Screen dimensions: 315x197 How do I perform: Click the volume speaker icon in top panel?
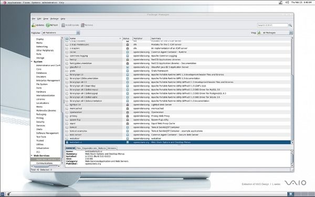coord(287,3)
